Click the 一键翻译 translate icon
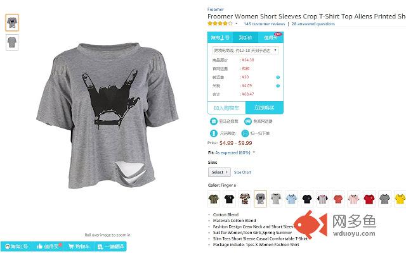Image resolution: width=406 pixels, height=253 pixels. (100, 247)
